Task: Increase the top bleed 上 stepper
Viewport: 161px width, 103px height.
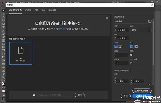Action: pyautogui.click(x=116, y=80)
